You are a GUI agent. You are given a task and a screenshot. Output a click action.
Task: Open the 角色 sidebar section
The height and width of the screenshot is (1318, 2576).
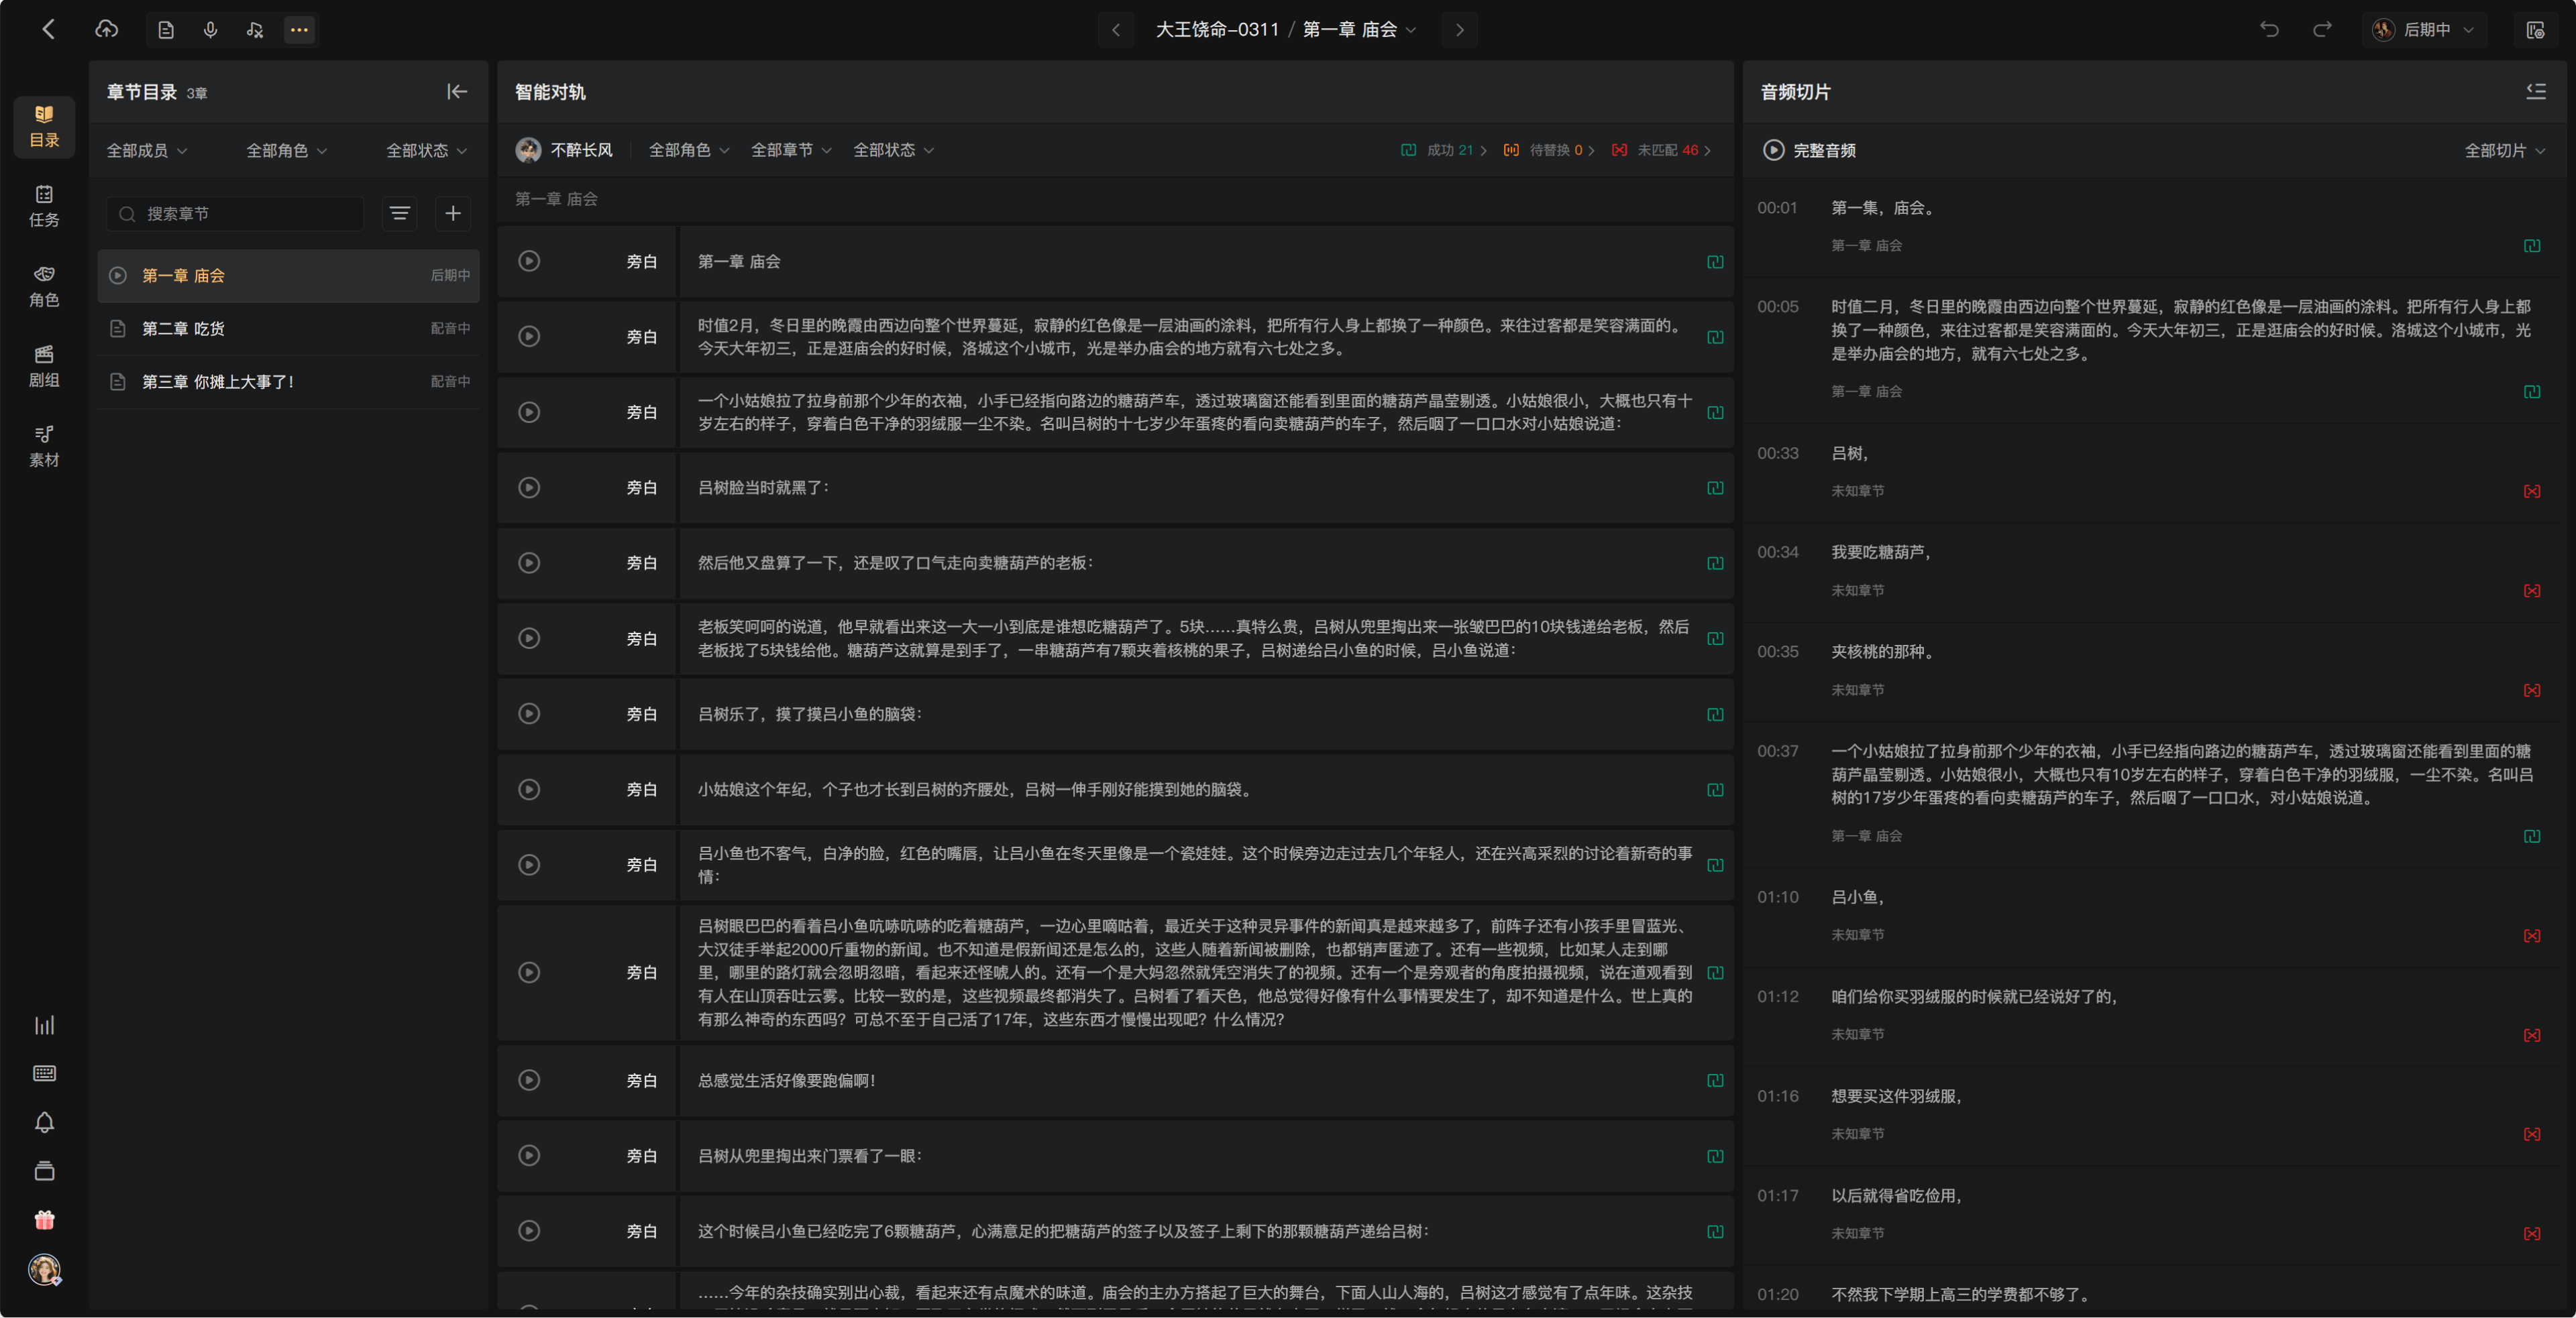click(x=44, y=286)
